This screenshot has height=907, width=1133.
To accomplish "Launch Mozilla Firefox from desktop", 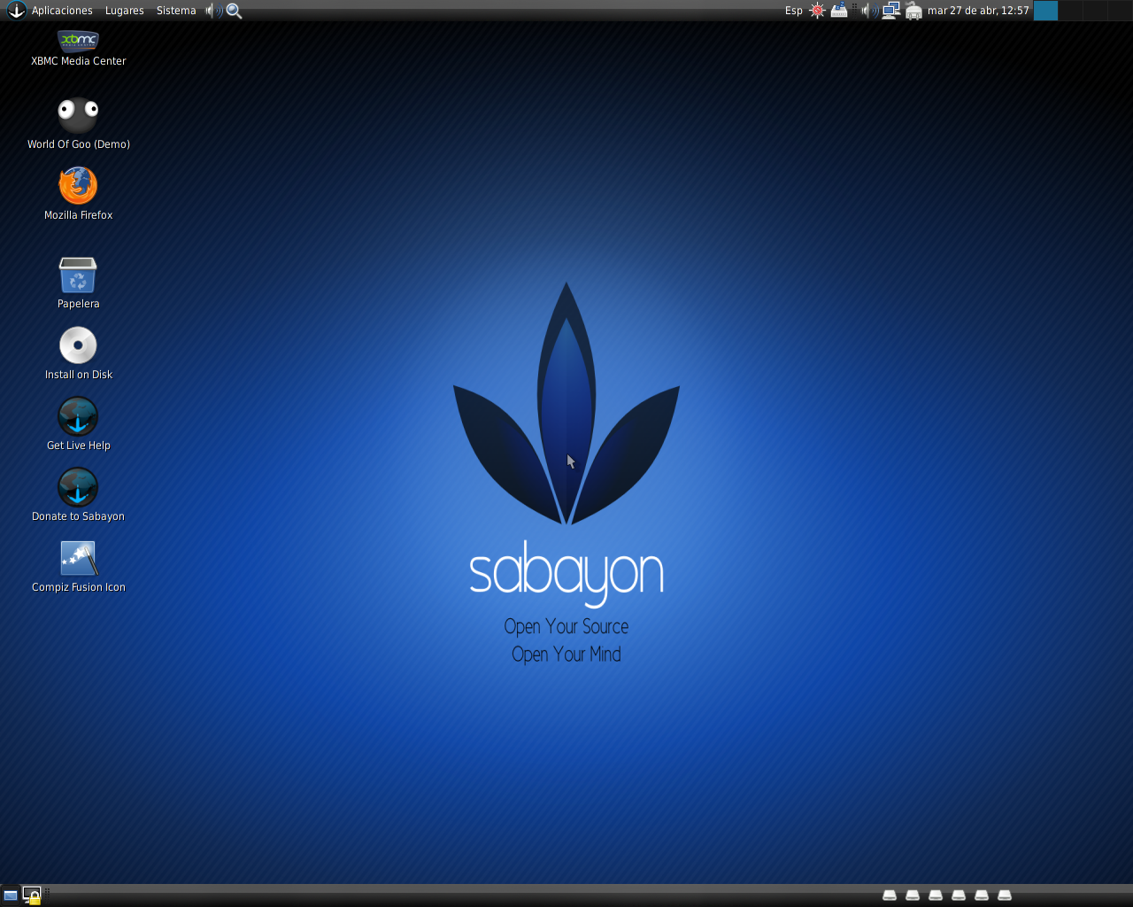I will (78, 194).
